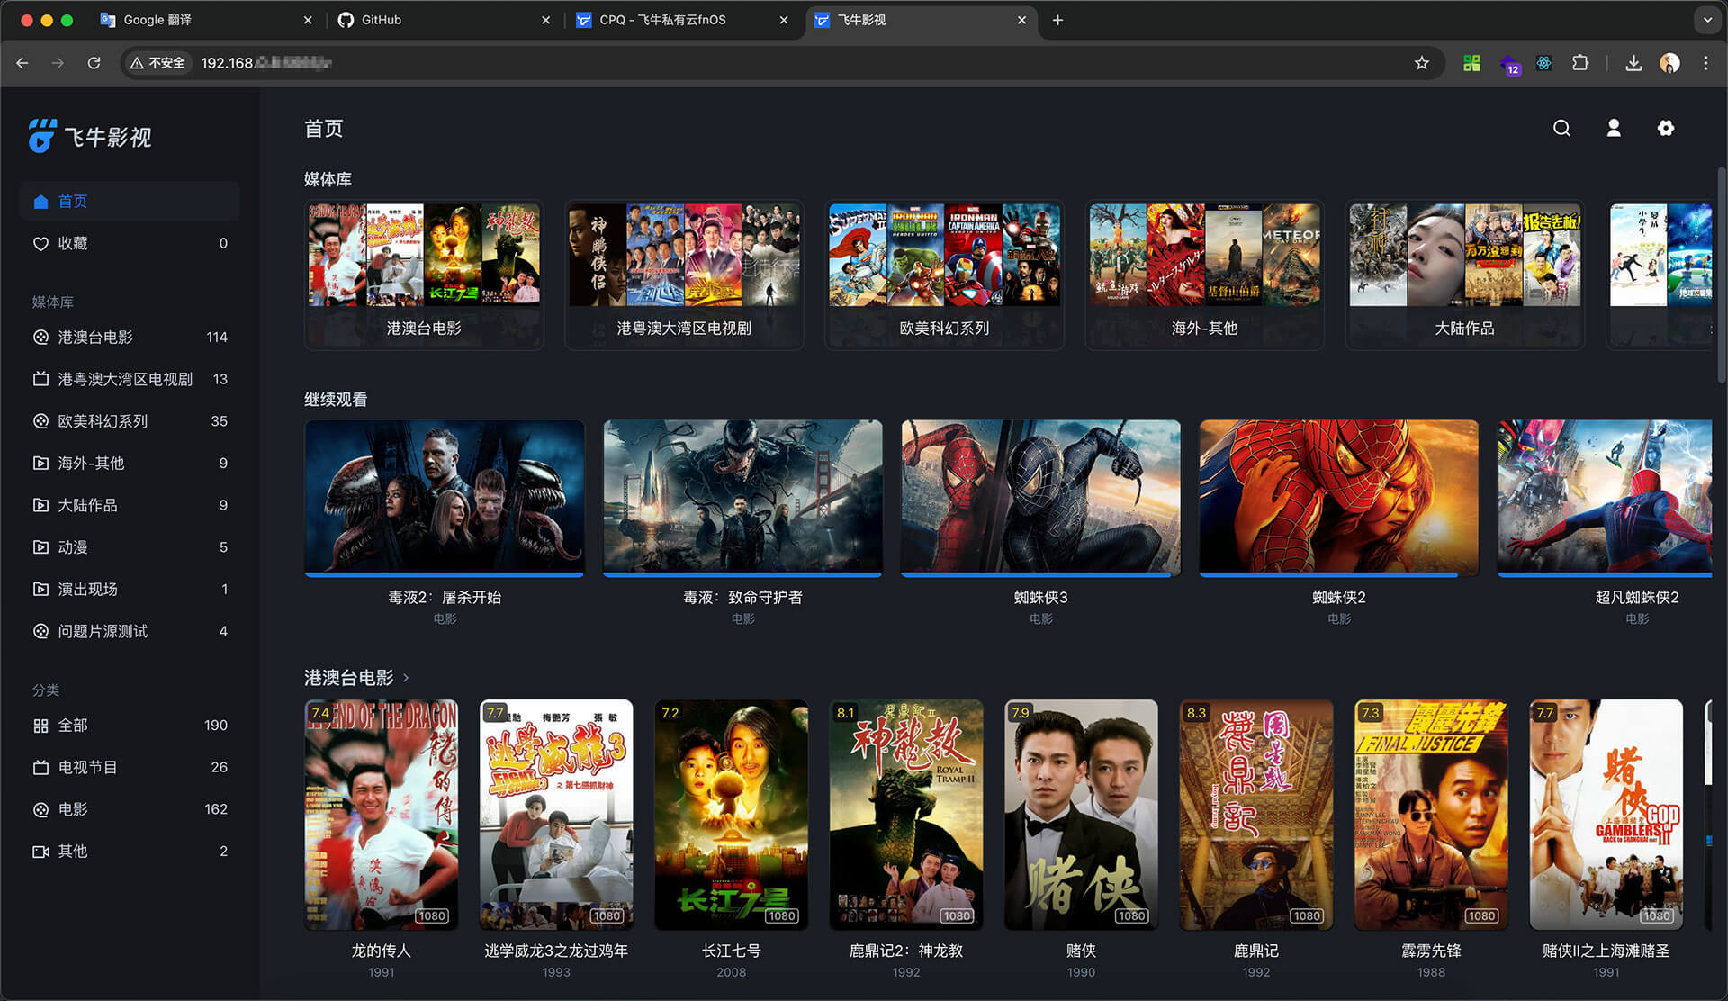Open 龙的传人 poster

click(x=382, y=815)
